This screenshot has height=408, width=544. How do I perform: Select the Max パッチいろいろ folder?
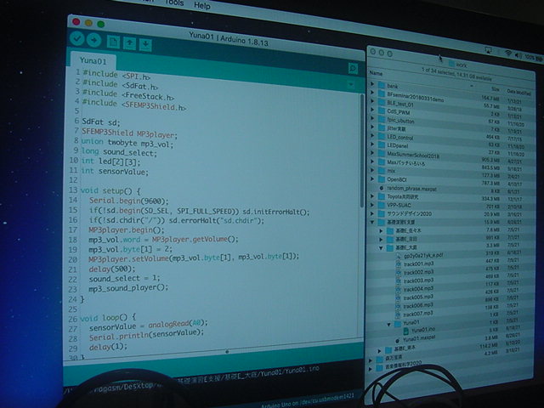(406, 162)
